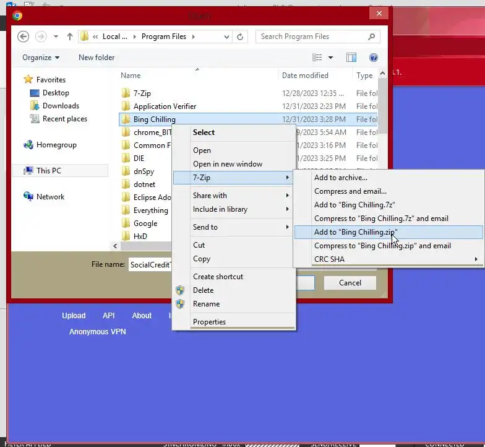The width and height of the screenshot is (485, 447).
Task: Open the Anonymous VPN link
Action: click(98, 332)
